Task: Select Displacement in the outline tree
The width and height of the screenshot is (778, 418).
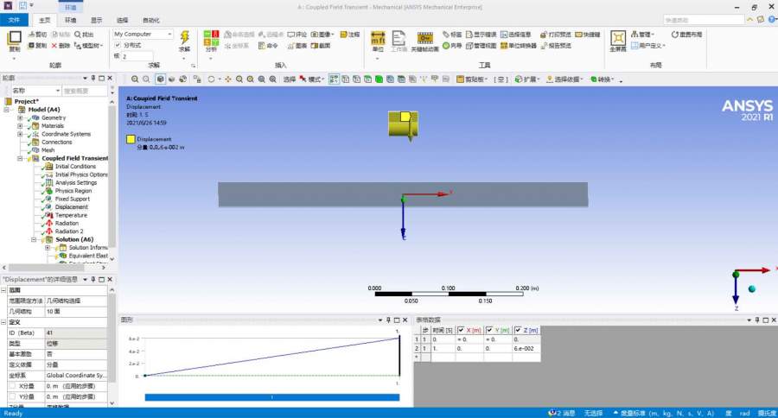Action: click(x=72, y=207)
